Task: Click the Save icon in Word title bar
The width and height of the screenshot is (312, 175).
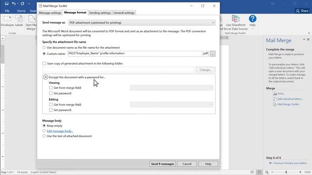Action: [7, 3]
